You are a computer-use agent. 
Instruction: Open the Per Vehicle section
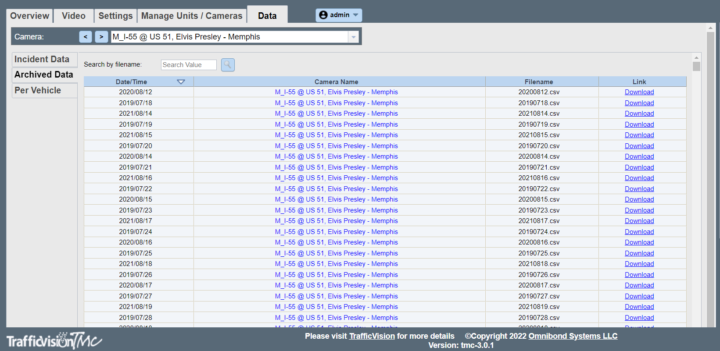44,90
